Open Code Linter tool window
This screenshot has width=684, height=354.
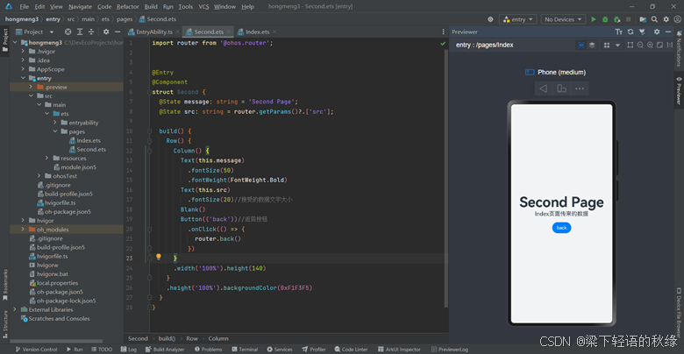click(x=351, y=350)
